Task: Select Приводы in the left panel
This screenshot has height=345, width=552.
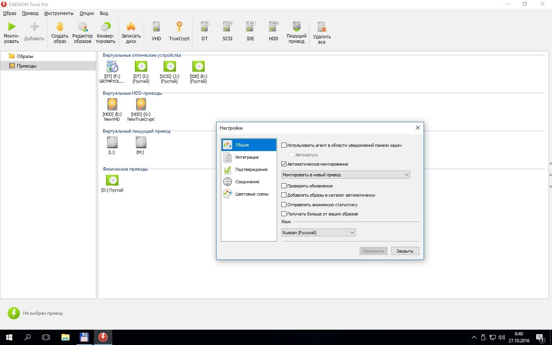Action: click(x=48, y=66)
